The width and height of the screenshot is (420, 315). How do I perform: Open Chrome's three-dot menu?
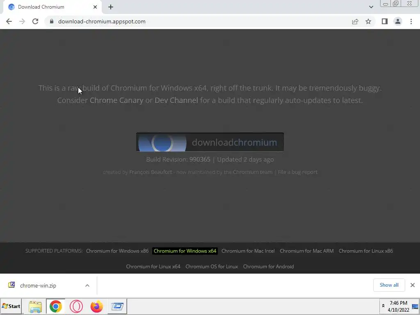411,21
